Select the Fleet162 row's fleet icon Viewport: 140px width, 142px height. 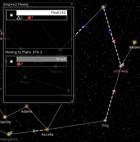coord(11,15)
